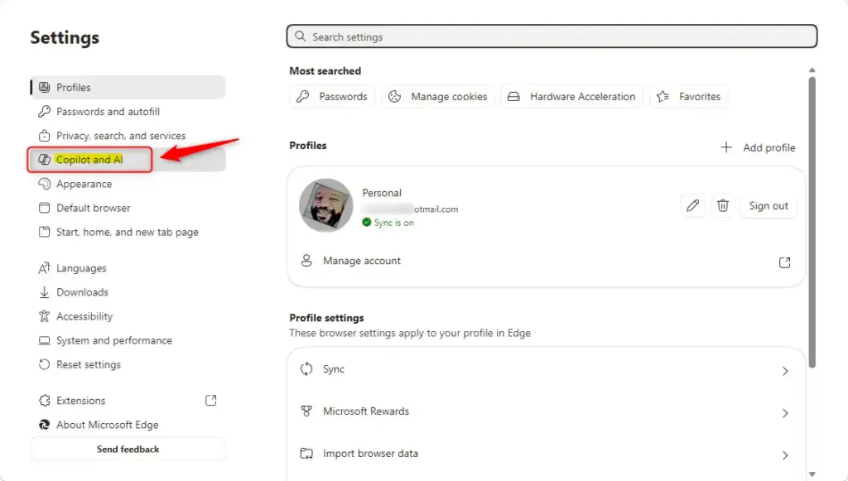Click the Extensions puzzle icon
The width and height of the screenshot is (848, 481).
point(45,401)
